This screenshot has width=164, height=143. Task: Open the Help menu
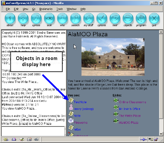pyautogui.click(x=83, y=9)
